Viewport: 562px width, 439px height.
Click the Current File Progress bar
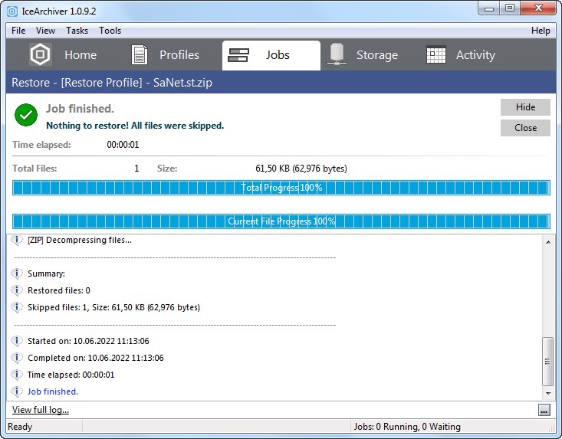tap(281, 221)
